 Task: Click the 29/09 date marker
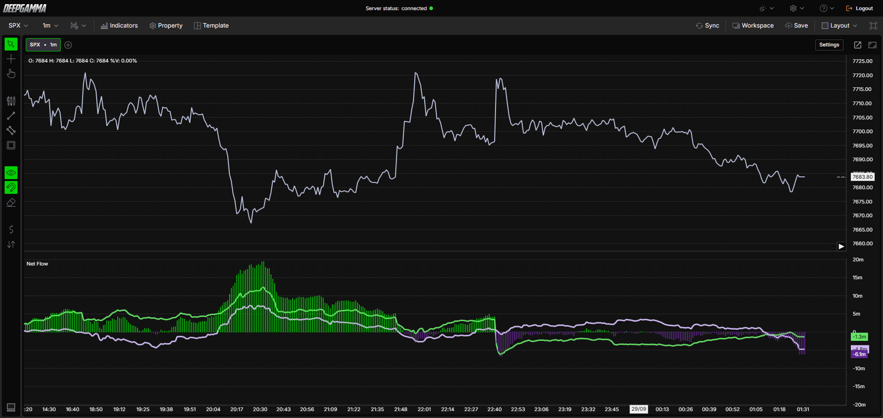(x=639, y=409)
